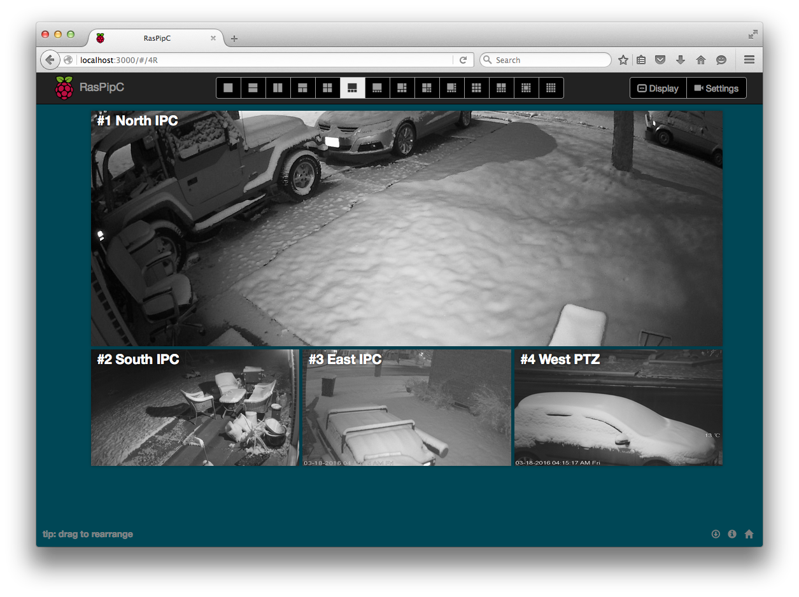799x597 pixels.
Task: Choose eight-view layout with large corner pane
Action: 451,88
